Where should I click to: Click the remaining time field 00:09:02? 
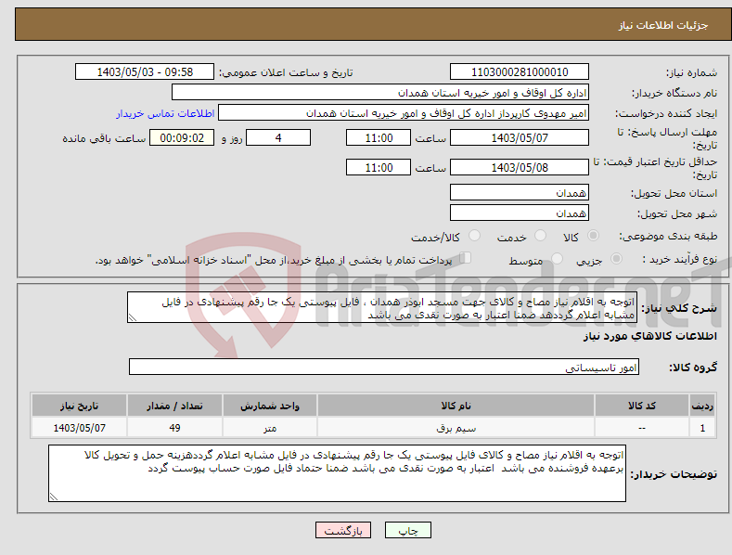pos(182,137)
